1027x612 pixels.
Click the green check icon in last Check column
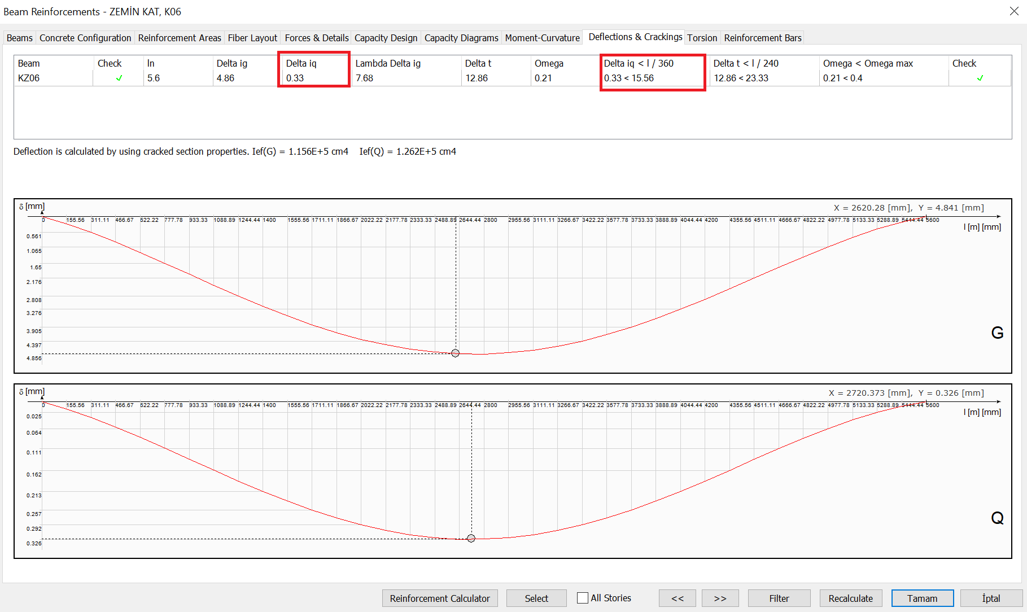pyautogui.click(x=981, y=78)
